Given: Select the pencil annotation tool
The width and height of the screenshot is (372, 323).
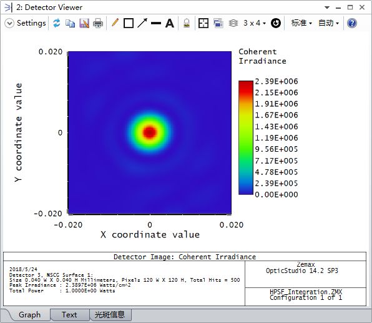Looking at the screenshot, I should coord(115,23).
